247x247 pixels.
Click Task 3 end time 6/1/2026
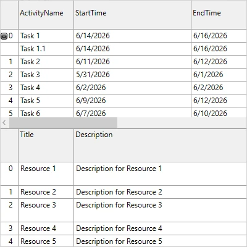pyautogui.click(x=219, y=75)
